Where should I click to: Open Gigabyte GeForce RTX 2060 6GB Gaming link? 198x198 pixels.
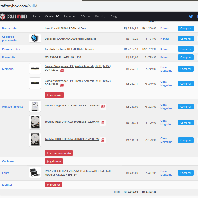pyautogui.click(x=70, y=49)
